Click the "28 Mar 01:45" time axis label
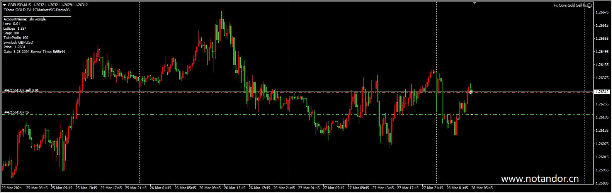The image size is (612, 193). (x=457, y=188)
